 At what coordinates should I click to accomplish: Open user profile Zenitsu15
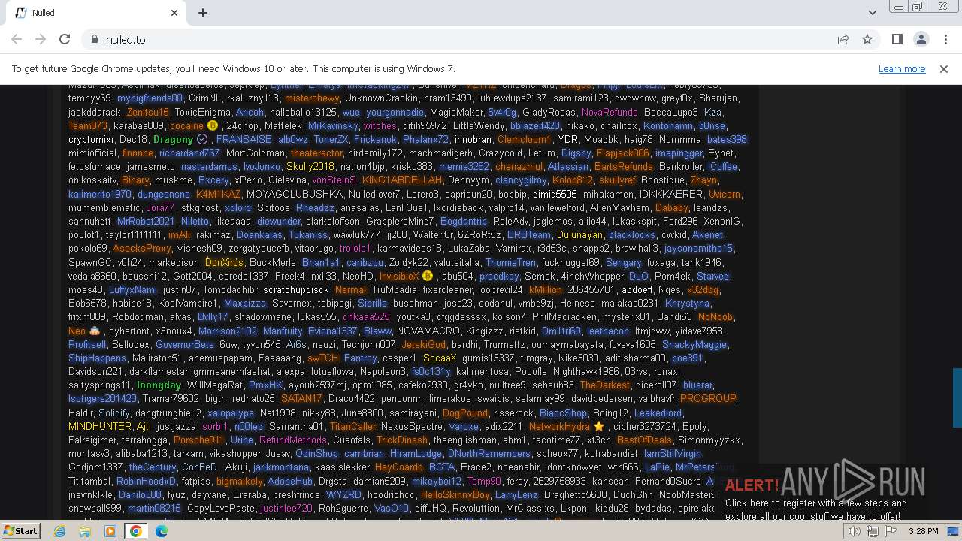click(148, 112)
